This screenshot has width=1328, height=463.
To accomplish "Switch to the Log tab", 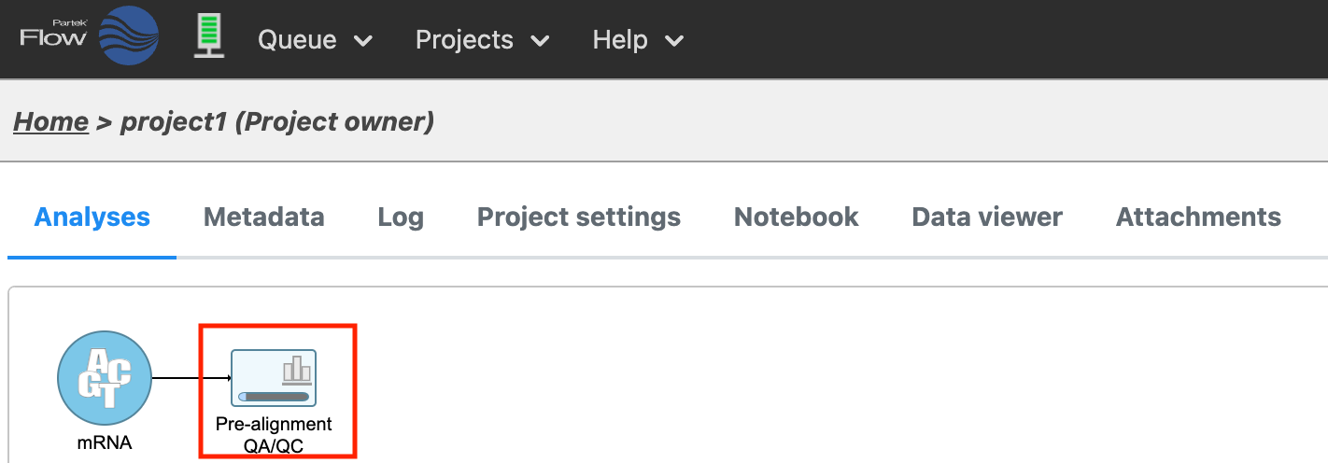I will [401, 217].
